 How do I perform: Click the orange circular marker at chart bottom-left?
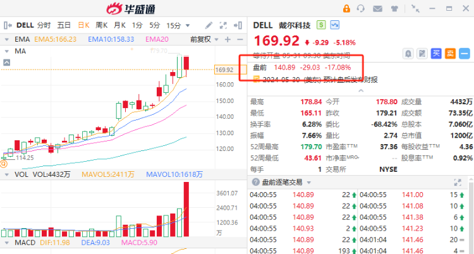(3, 164)
